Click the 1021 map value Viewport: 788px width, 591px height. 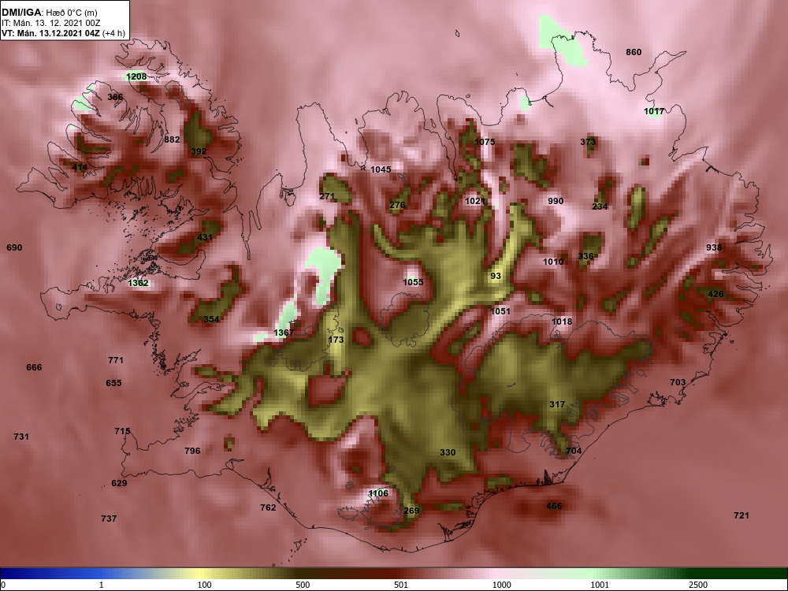tap(475, 202)
